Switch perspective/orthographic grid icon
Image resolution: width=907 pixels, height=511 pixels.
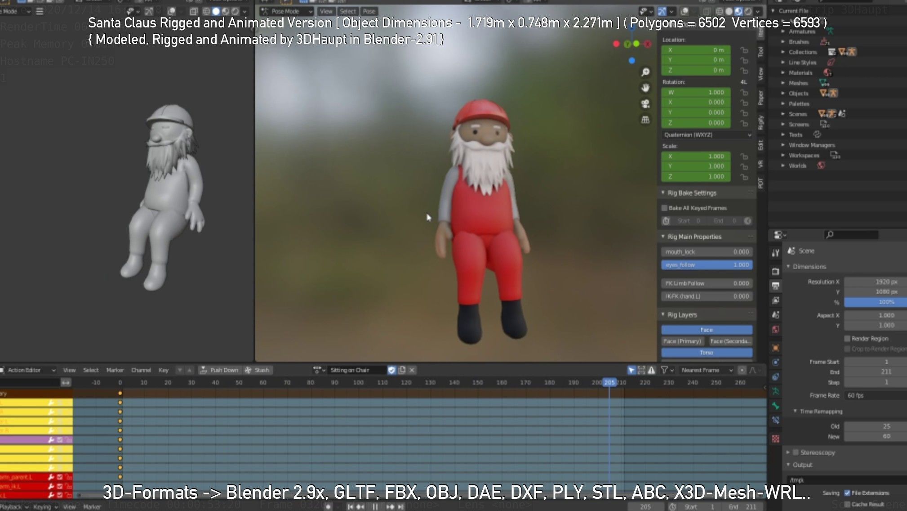[x=645, y=120]
